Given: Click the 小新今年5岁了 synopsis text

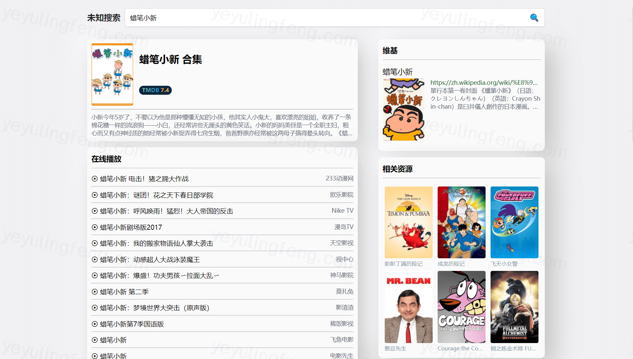Looking at the screenshot, I should [x=222, y=125].
